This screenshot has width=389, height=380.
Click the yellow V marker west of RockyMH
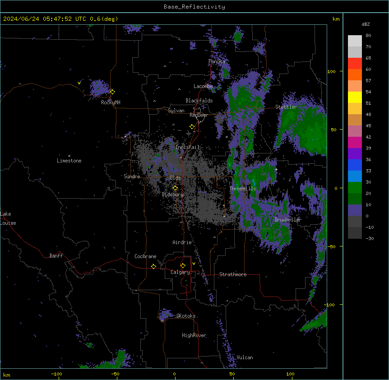coord(79,83)
